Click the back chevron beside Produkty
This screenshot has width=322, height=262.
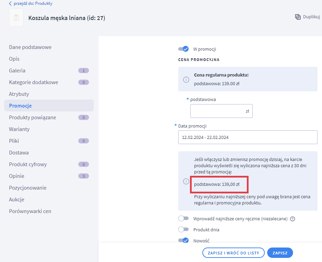(x=10, y=3)
